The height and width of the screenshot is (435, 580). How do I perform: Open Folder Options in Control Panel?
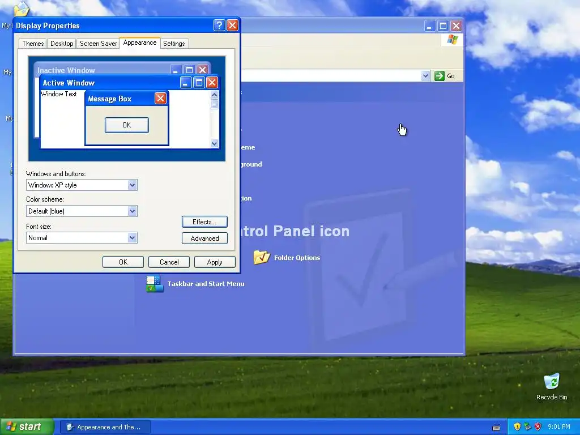tap(297, 258)
